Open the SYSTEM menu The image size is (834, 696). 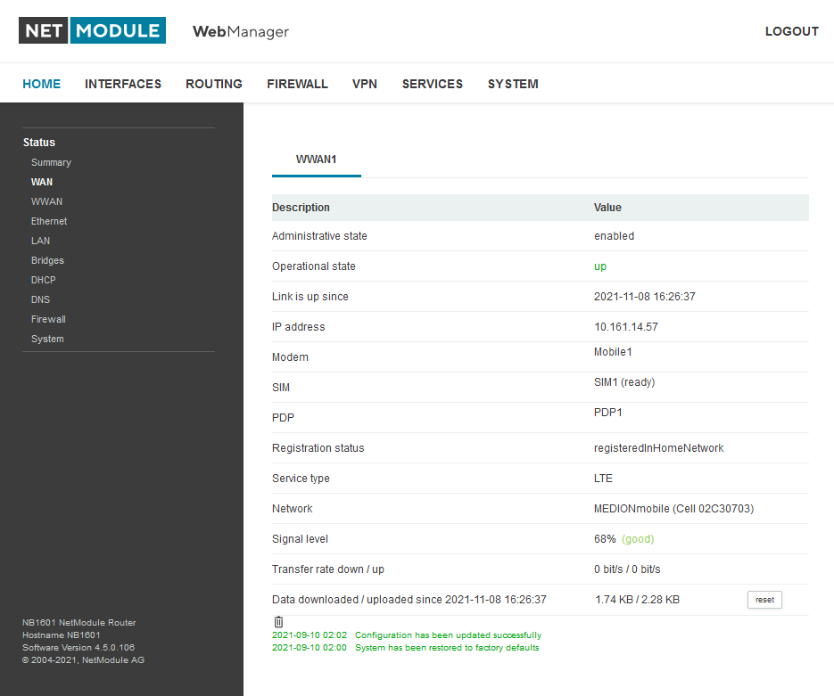point(513,83)
